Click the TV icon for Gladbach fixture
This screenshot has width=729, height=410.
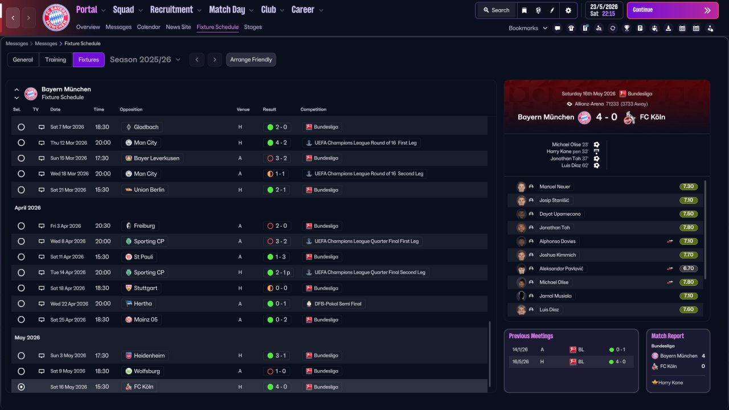coord(41,127)
